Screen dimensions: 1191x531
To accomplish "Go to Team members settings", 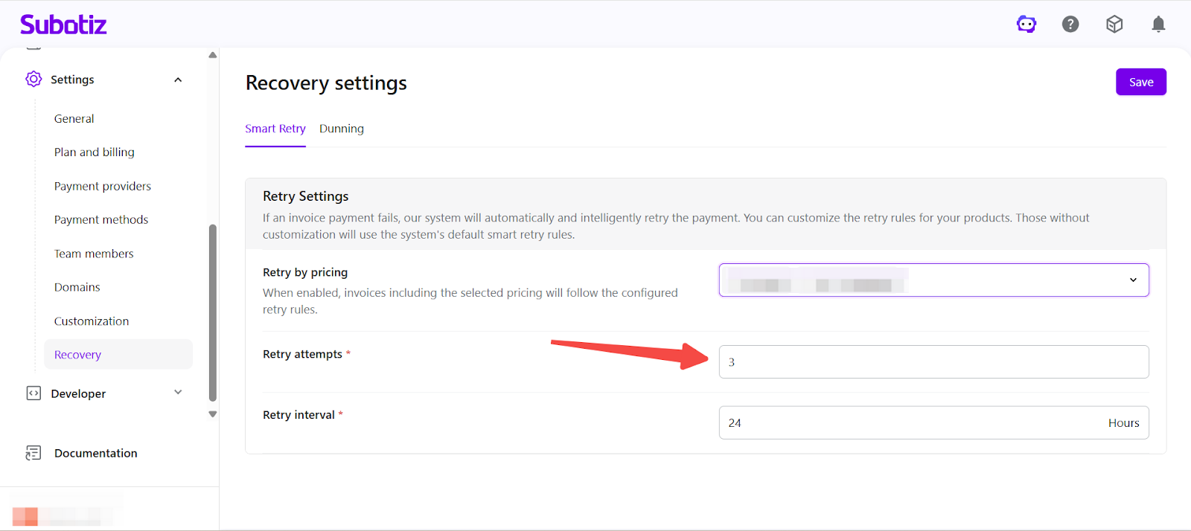I will 94,254.
